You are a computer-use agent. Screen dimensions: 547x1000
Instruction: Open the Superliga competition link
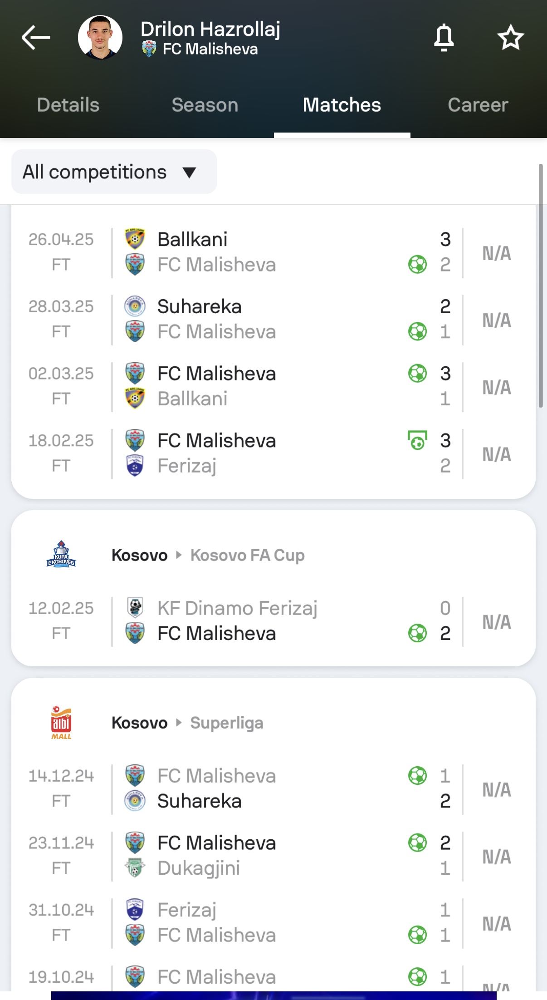tap(227, 723)
